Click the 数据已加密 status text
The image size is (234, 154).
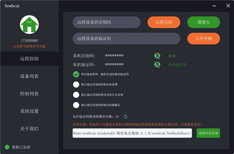tap(21, 147)
